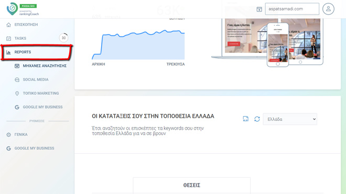Refresh the rankings data
The image size is (346, 194).
(x=257, y=119)
